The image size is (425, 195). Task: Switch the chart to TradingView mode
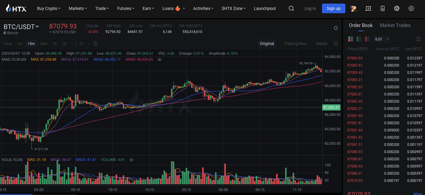(x=295, y=43)
